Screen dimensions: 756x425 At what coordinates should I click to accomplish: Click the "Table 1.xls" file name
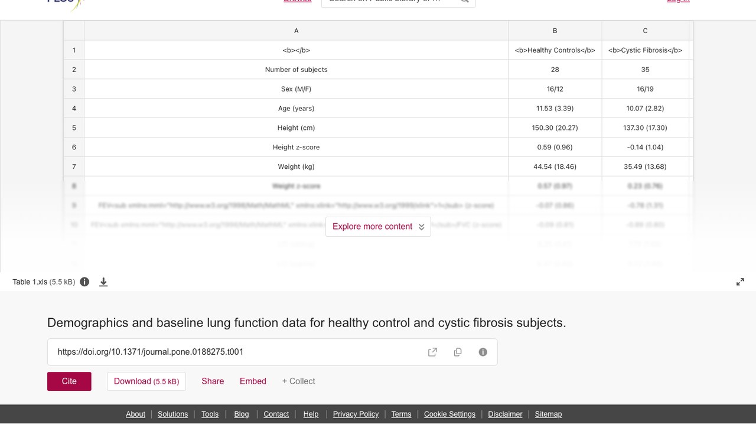coord(30,282)
